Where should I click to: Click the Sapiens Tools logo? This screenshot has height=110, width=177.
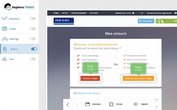[x=19, y=7]
